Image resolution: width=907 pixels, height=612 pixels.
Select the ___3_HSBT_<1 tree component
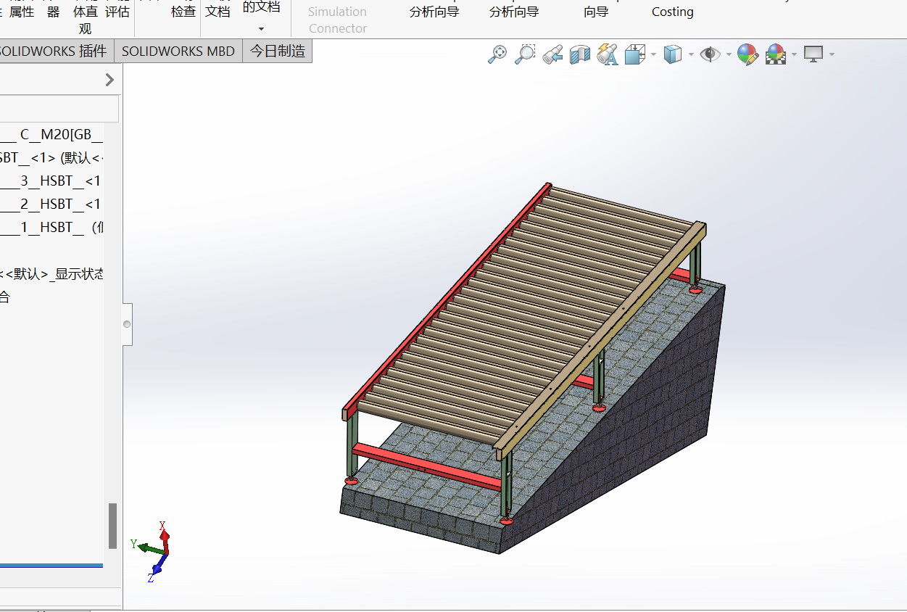coord(51,181)
